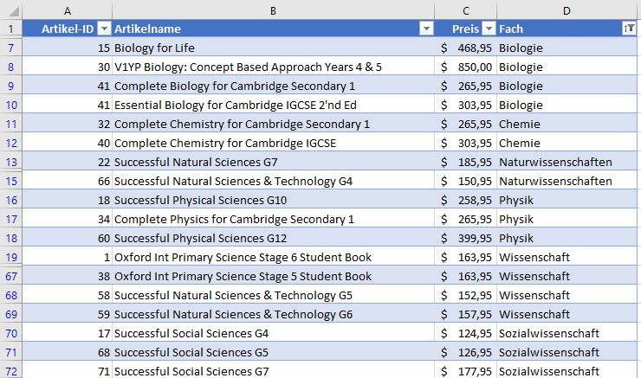Select row header 1

(11, 29)
